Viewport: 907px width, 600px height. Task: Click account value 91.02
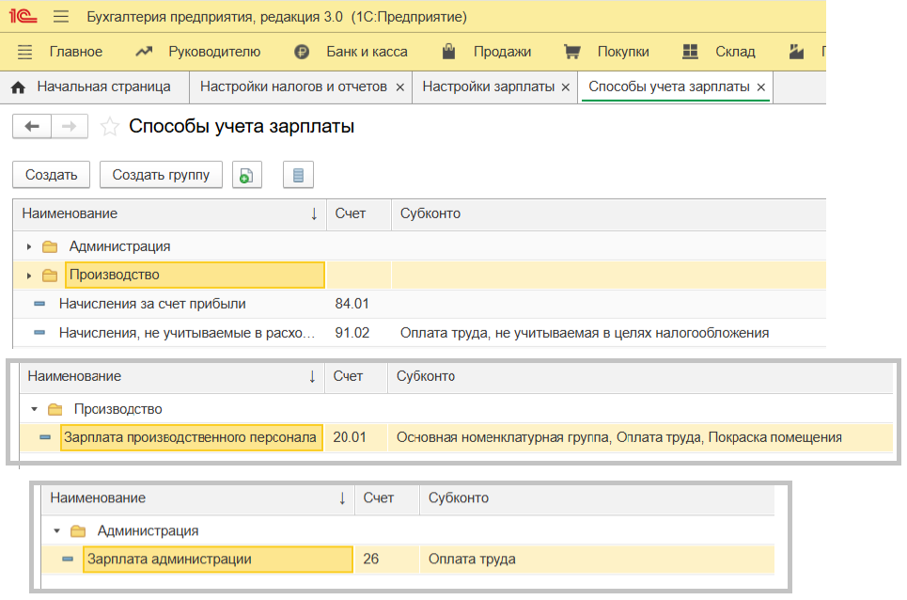click(x=352, y=333)
